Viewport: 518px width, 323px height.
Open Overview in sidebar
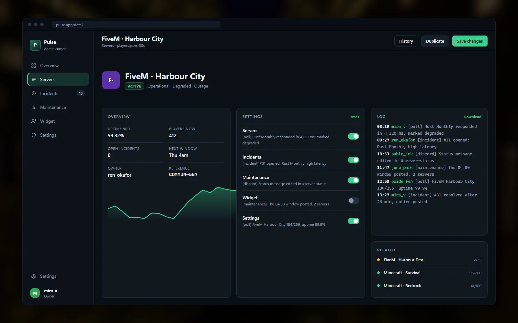(x=58, y=66)
